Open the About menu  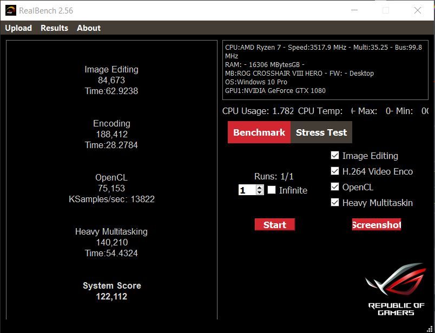[89, 28]
